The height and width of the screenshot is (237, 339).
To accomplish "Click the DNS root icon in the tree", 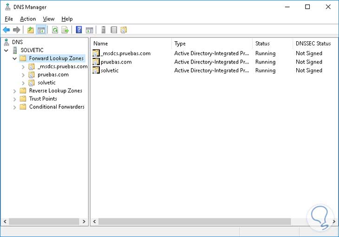I will pos(7,42).
